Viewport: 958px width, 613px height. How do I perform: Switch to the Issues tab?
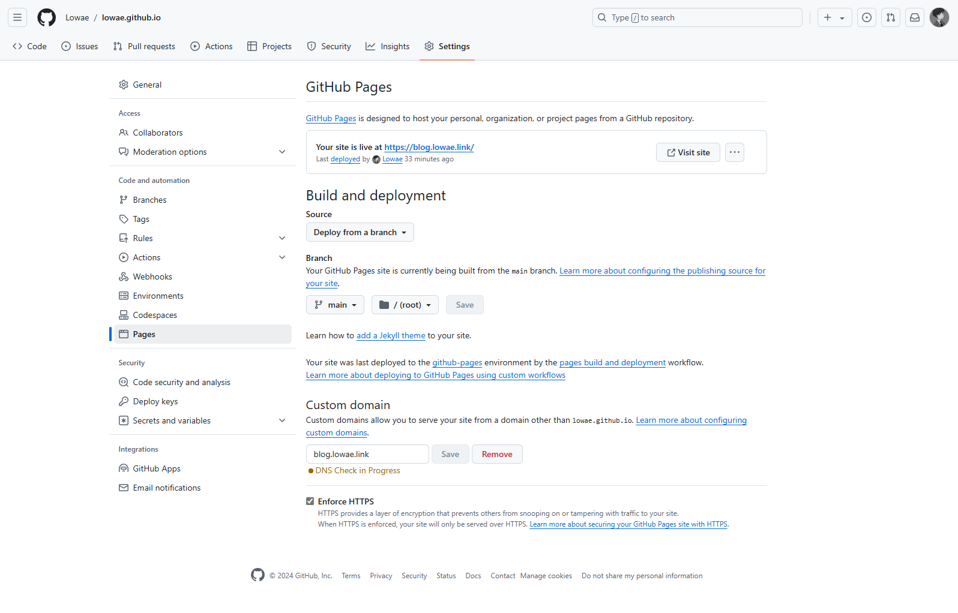tap(80, 46)
